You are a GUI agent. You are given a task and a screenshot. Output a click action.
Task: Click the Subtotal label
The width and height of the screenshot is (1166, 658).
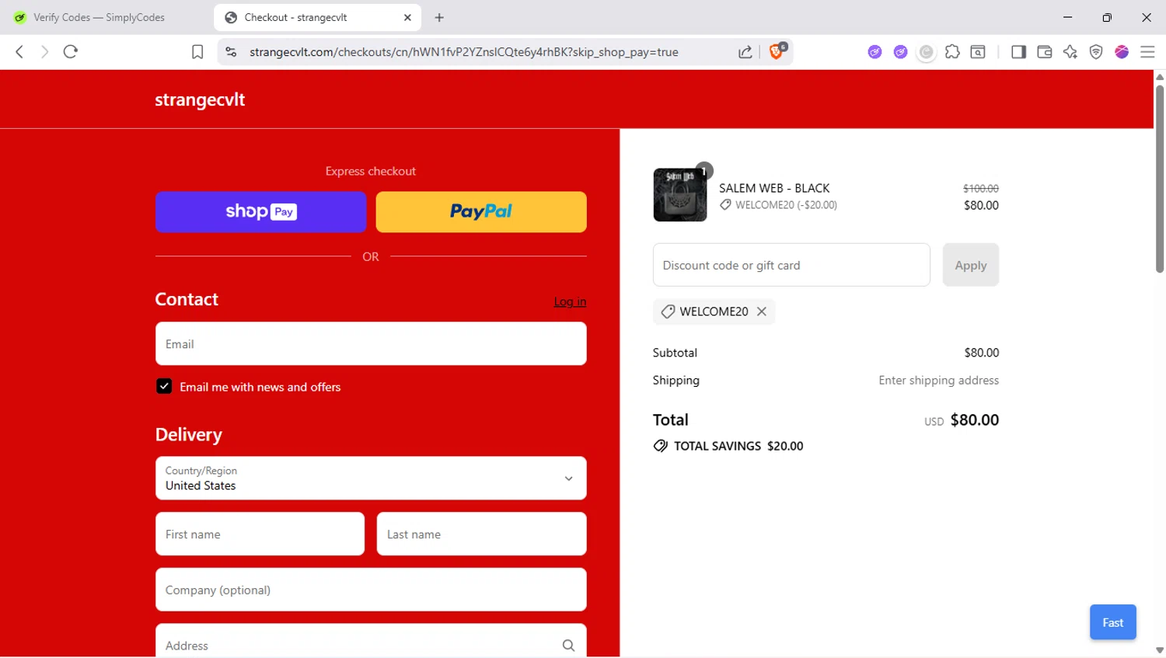(x=675, y=353)
